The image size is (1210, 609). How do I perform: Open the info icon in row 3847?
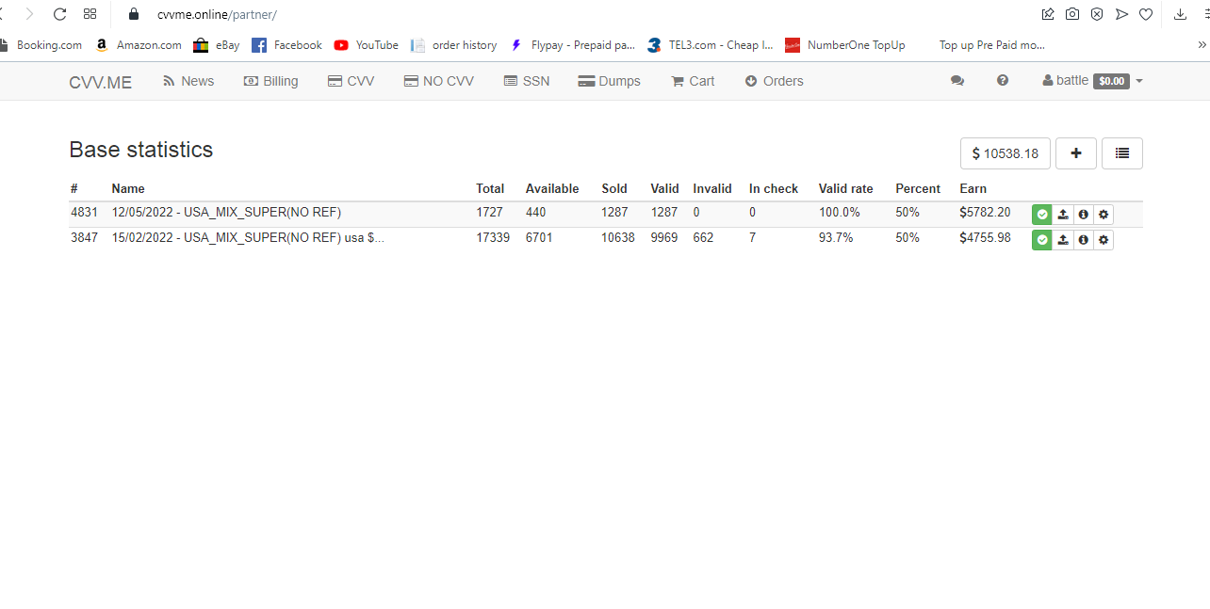point(1084,240)
